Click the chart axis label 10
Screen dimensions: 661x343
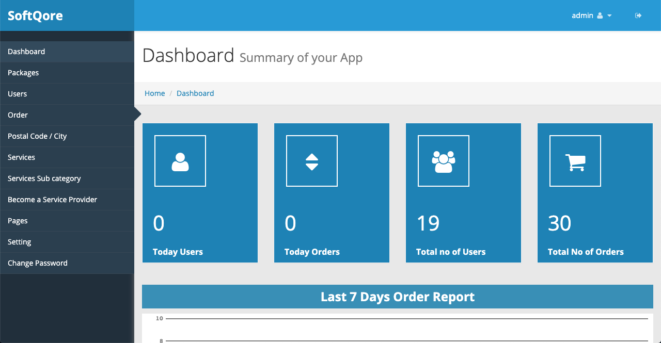coord(160,318)
